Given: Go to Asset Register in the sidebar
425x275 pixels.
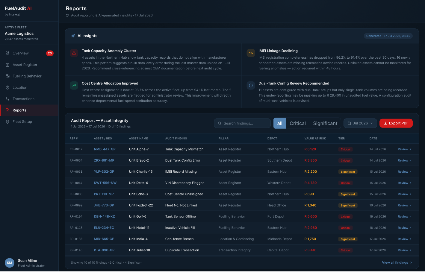Looking at the screenshot, I should pyautogui.click(x=29, y=65).
